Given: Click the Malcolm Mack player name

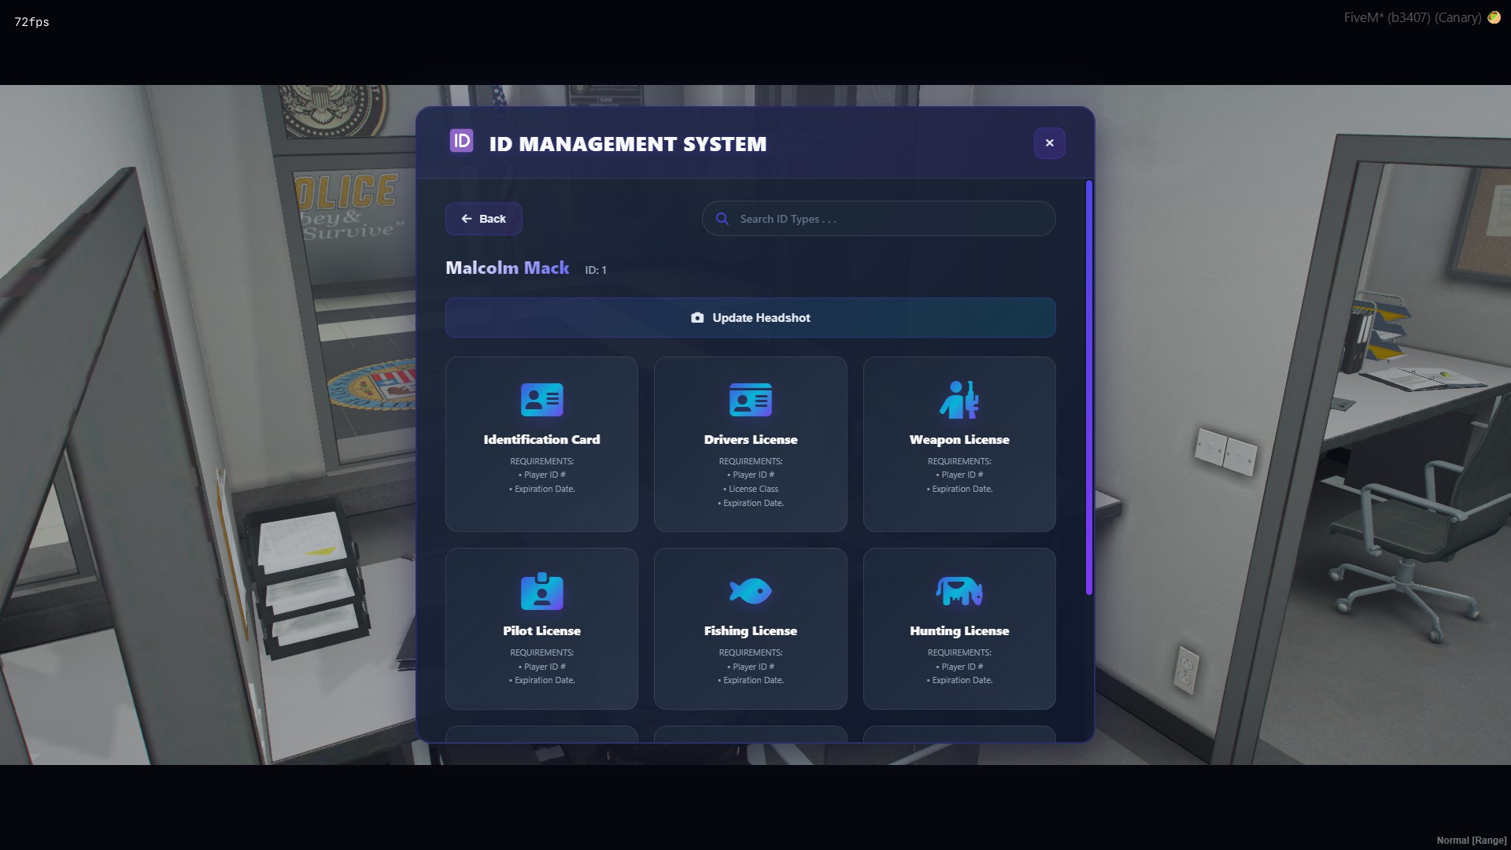Looking at the screenshot, I should click(x=507, y=268).
